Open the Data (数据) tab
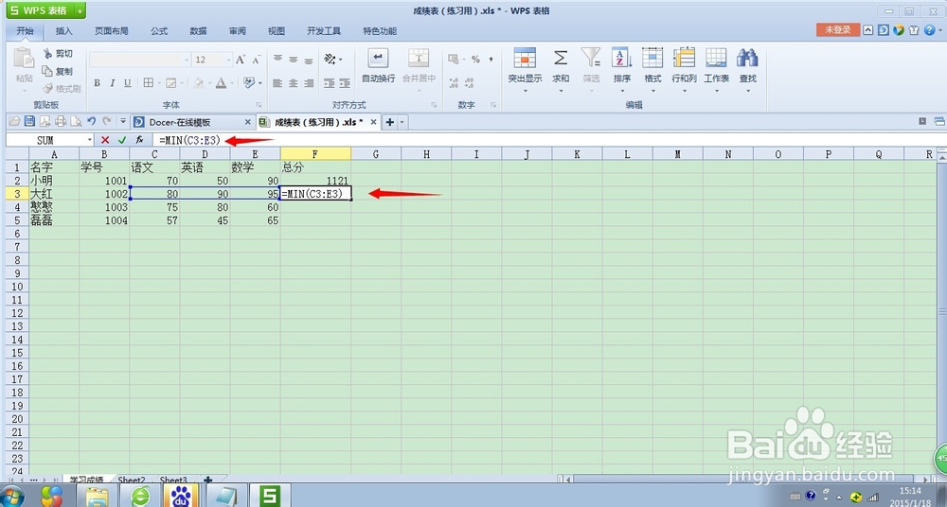947x507 pixels. (198, 31)
